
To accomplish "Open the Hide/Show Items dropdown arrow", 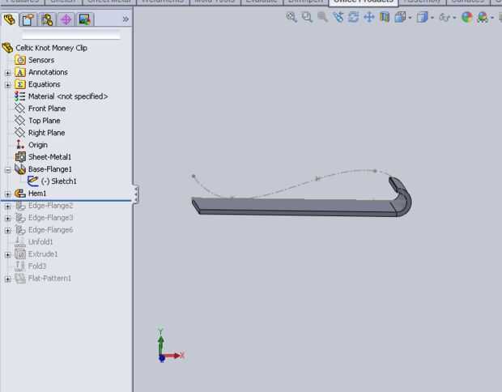I will click(x=454, y=18).
